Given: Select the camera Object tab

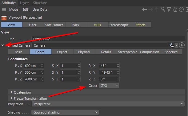Looking at the screenshot, I should click(62, 52).
